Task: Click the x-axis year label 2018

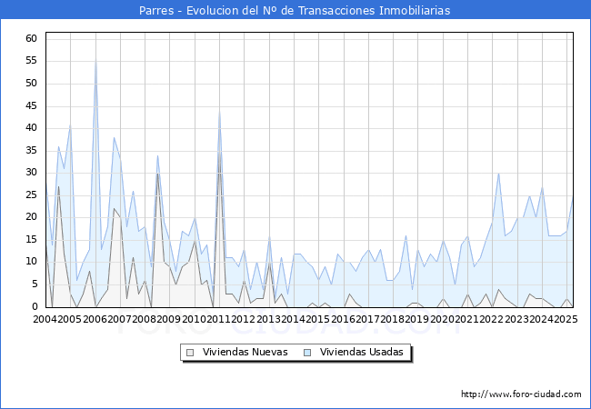Action: pos(393,319)
